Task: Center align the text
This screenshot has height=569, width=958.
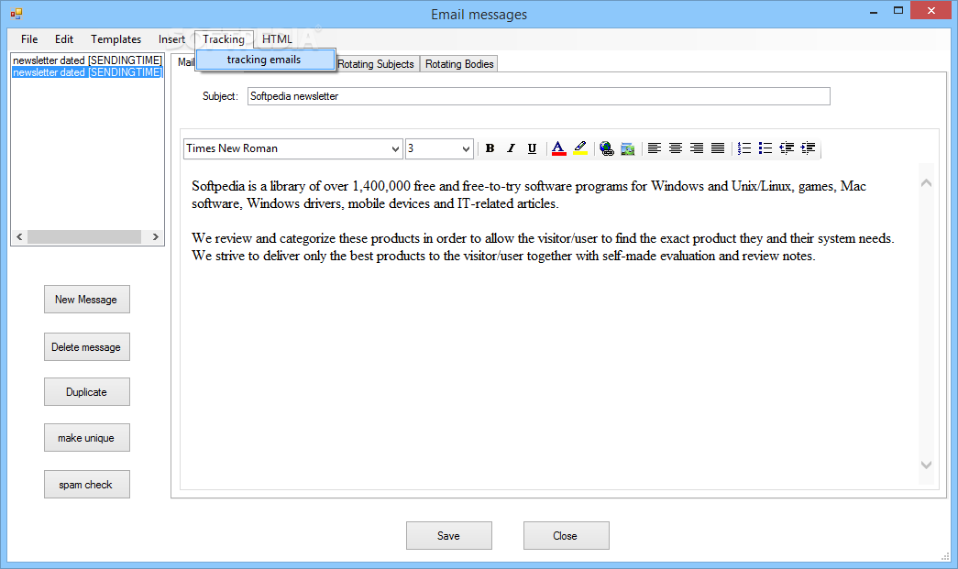Action: (x=676, y=148)
